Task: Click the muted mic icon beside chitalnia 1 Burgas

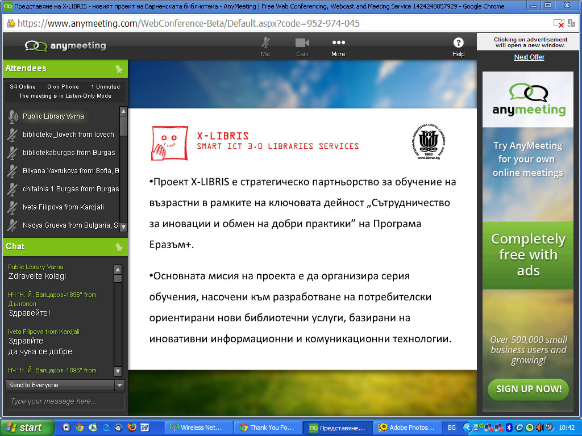Action: (13, 189)
